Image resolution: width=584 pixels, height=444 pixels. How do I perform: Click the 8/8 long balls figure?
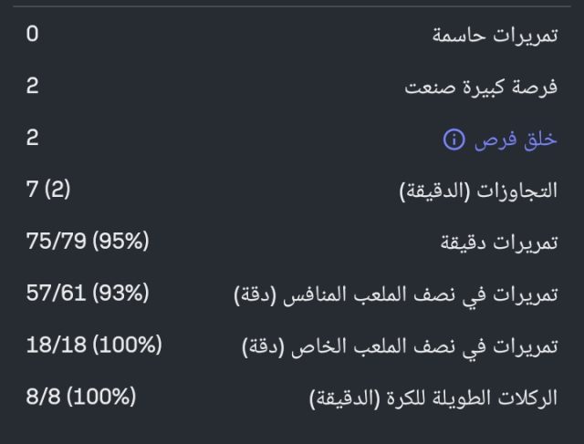point(43,398)
